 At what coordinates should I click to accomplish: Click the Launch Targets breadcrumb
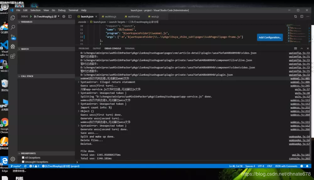pos(117,22)
